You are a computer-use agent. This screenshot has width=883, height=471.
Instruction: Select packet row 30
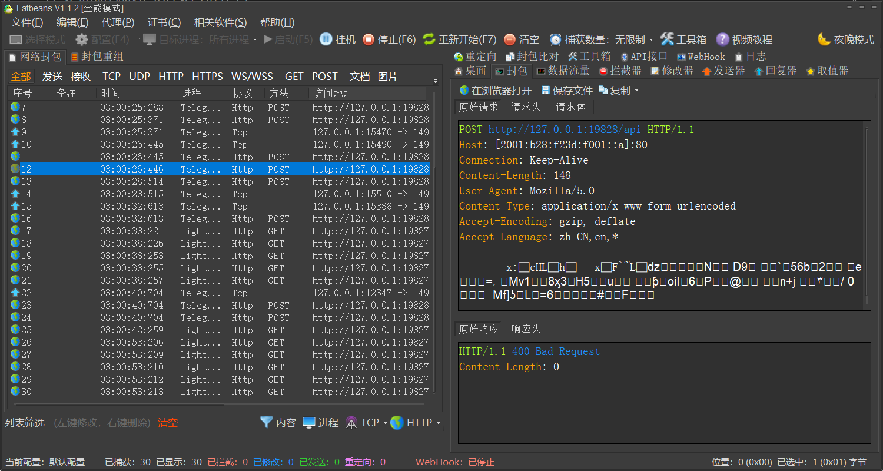(x=220, y=392)
